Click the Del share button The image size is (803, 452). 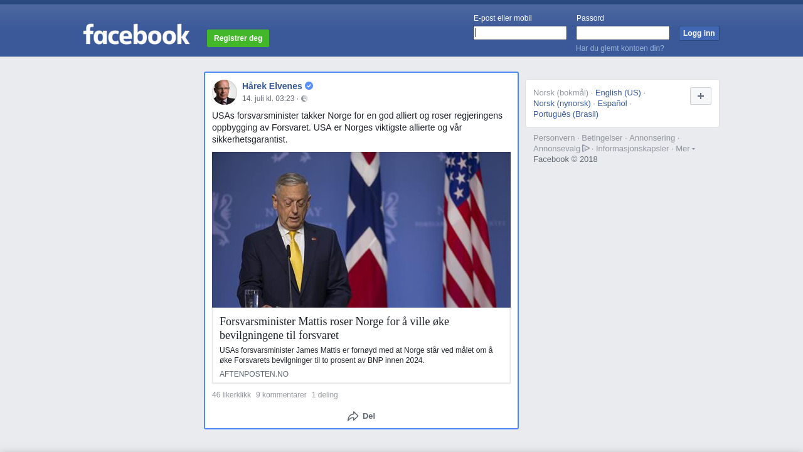(x=361, y=416)
